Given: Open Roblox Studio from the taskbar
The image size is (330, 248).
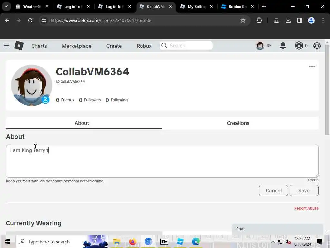Looking at the screenshot, I should tap(180, 242).
